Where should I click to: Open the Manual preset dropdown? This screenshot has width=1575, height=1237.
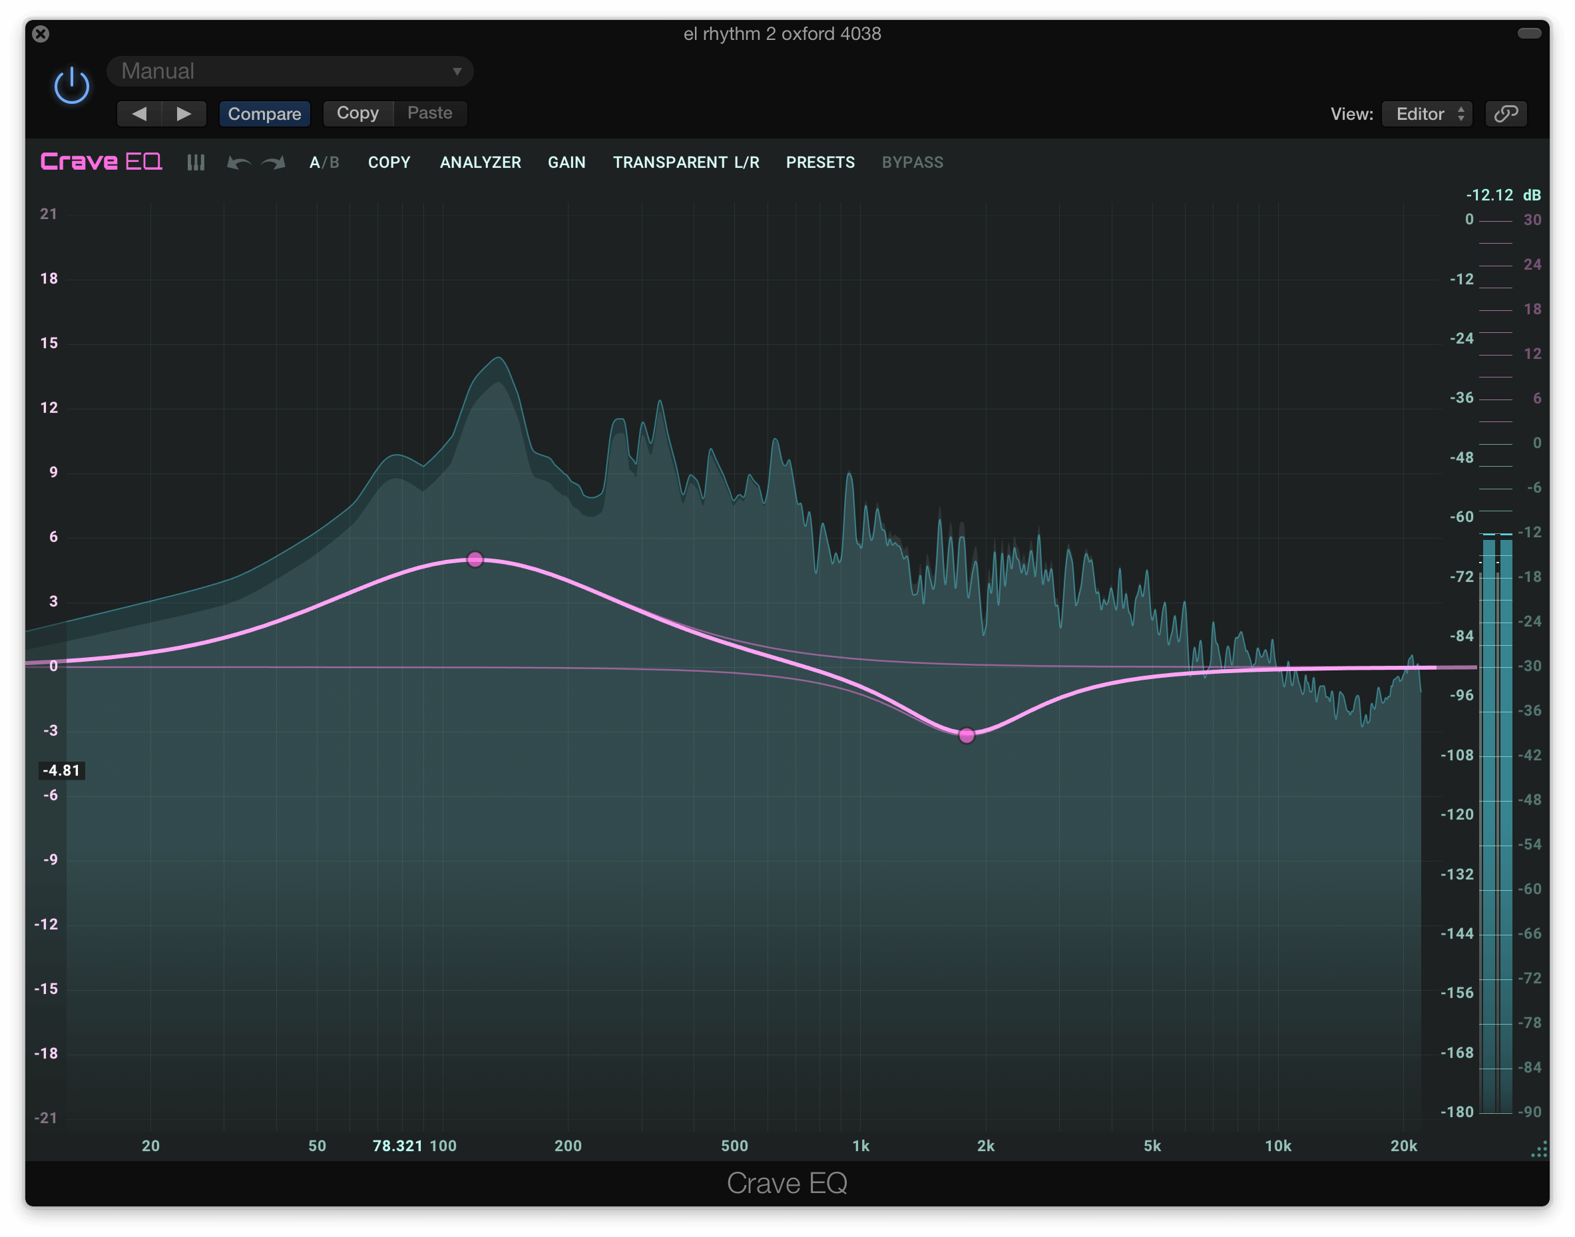click(x=290, y=71)
